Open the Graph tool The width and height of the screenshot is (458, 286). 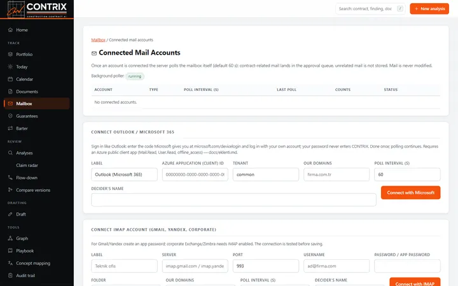click(37, 238)
